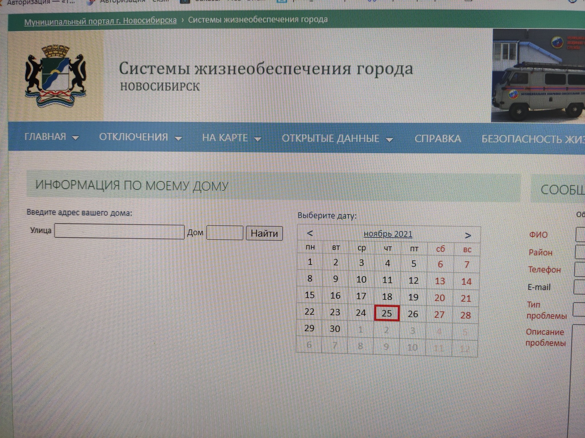Image resolution: width=585 pixels, height=438 pixels.
Task: Select date 30 in the calendar
Action: [x=335, y=329]
